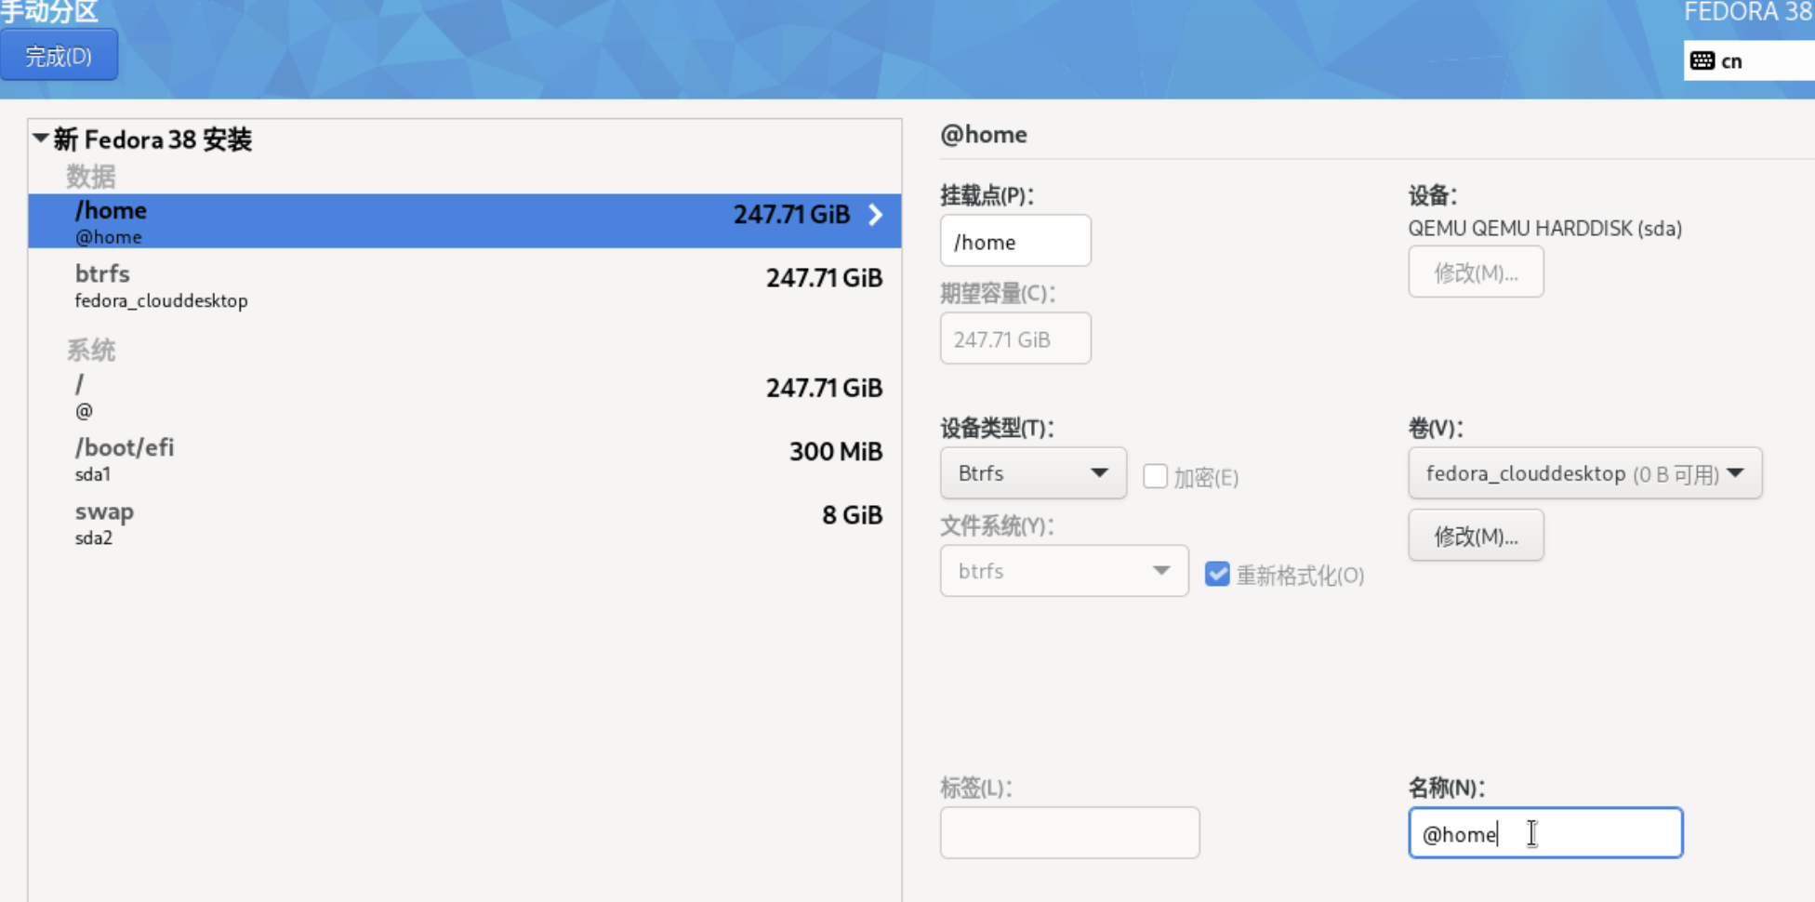This screenshot has width=1815, height=902.
Task: Click the arrow chevron on /home row
Action: tap(875, 215)
